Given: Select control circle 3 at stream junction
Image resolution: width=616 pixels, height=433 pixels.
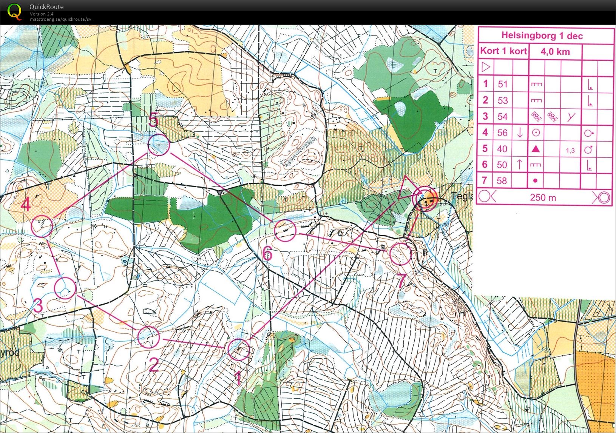Looking at the screenshot, I should coord(65,288).
